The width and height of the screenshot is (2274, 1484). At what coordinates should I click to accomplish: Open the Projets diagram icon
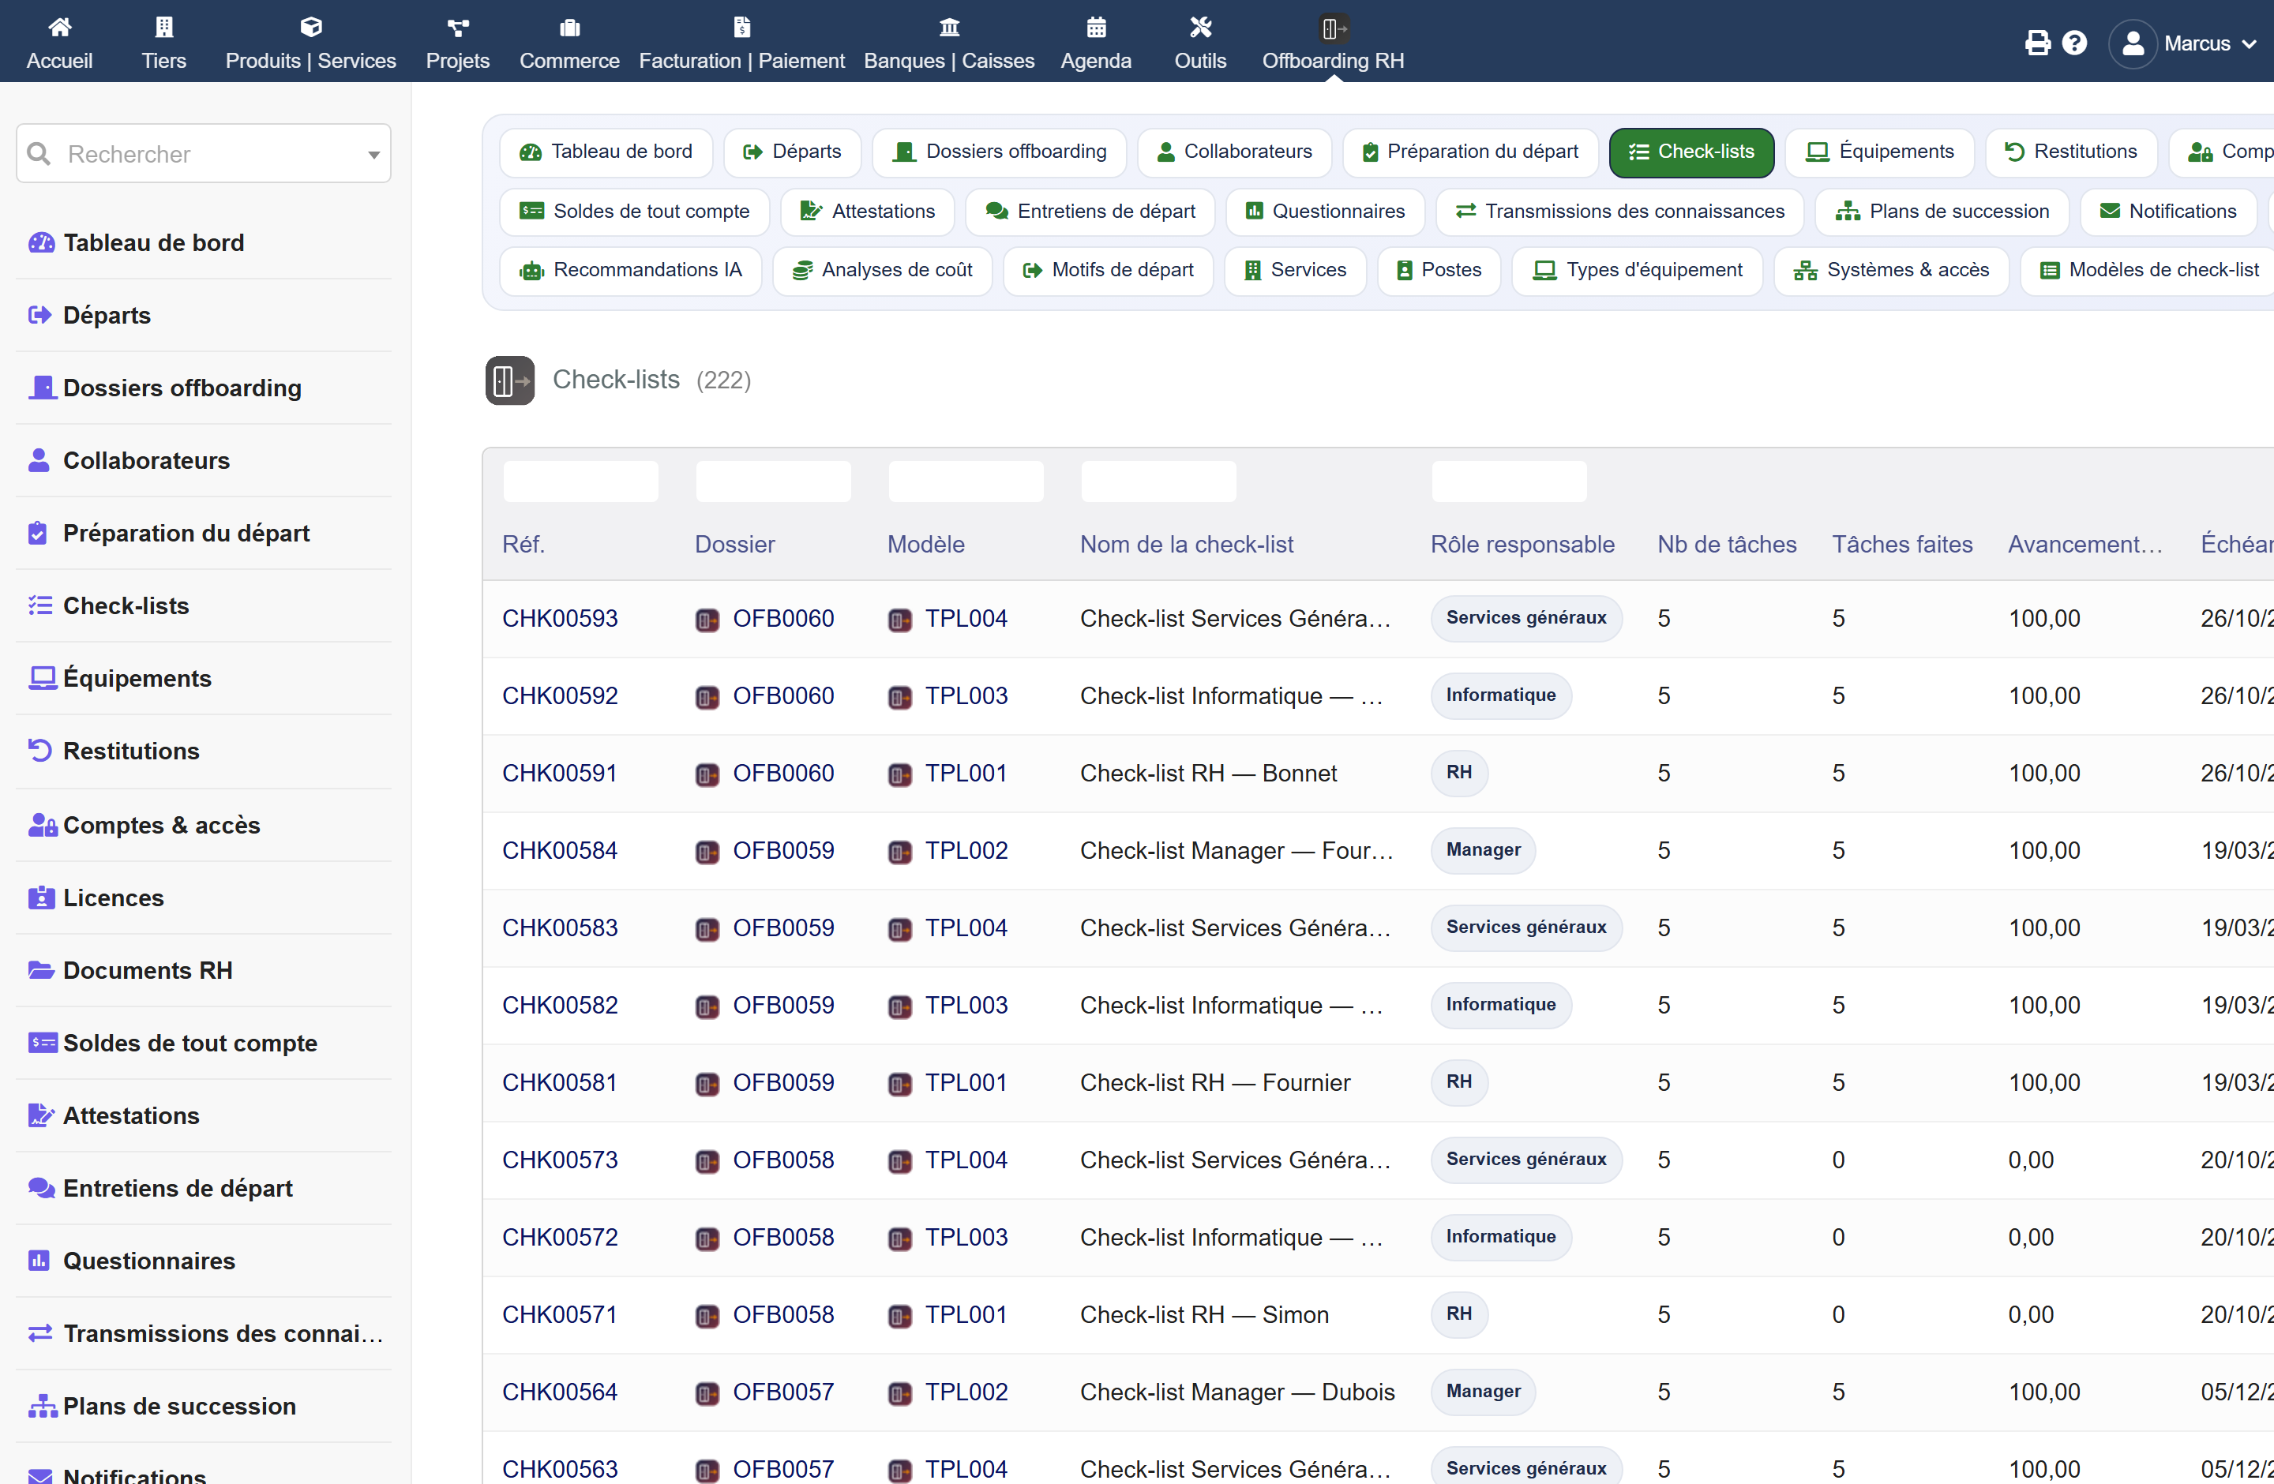click(458, 27)
